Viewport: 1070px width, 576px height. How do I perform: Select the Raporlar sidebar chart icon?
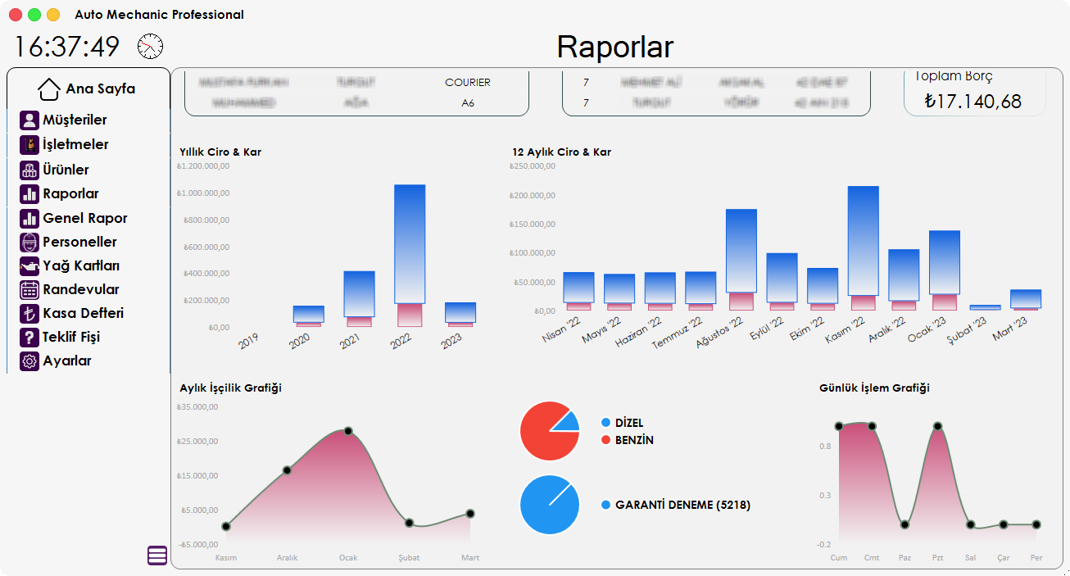coord(29,194)
